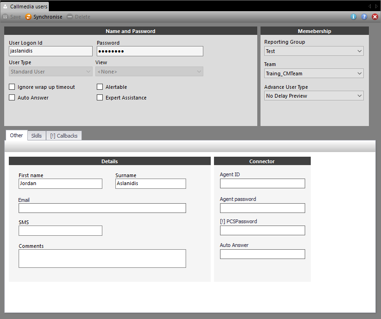381x319 pixels.
Task: Open help via the question mark icon
Action: coord(364,17)
